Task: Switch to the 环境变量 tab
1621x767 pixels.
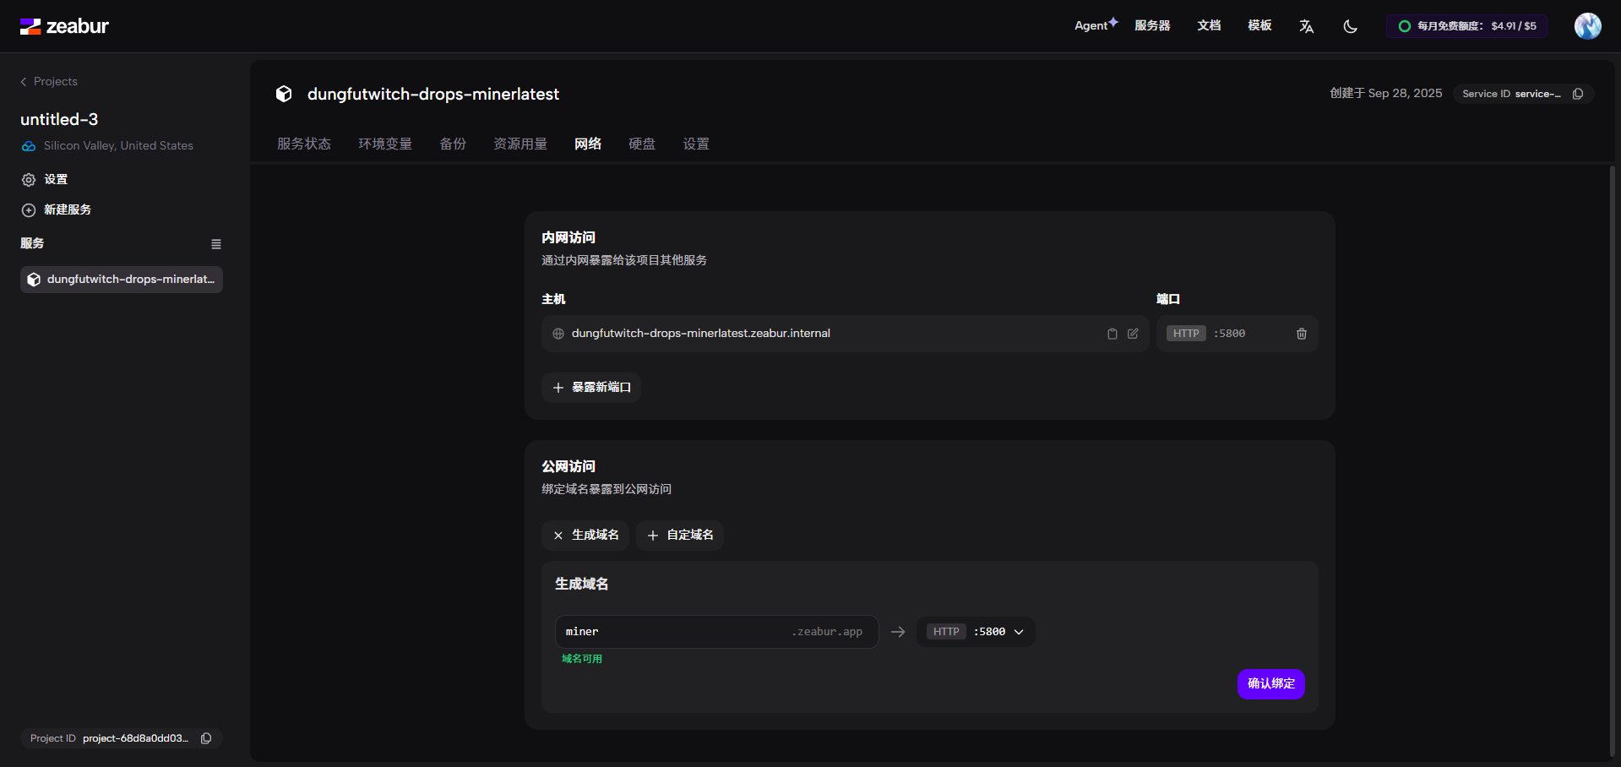Action: point(385,144)
